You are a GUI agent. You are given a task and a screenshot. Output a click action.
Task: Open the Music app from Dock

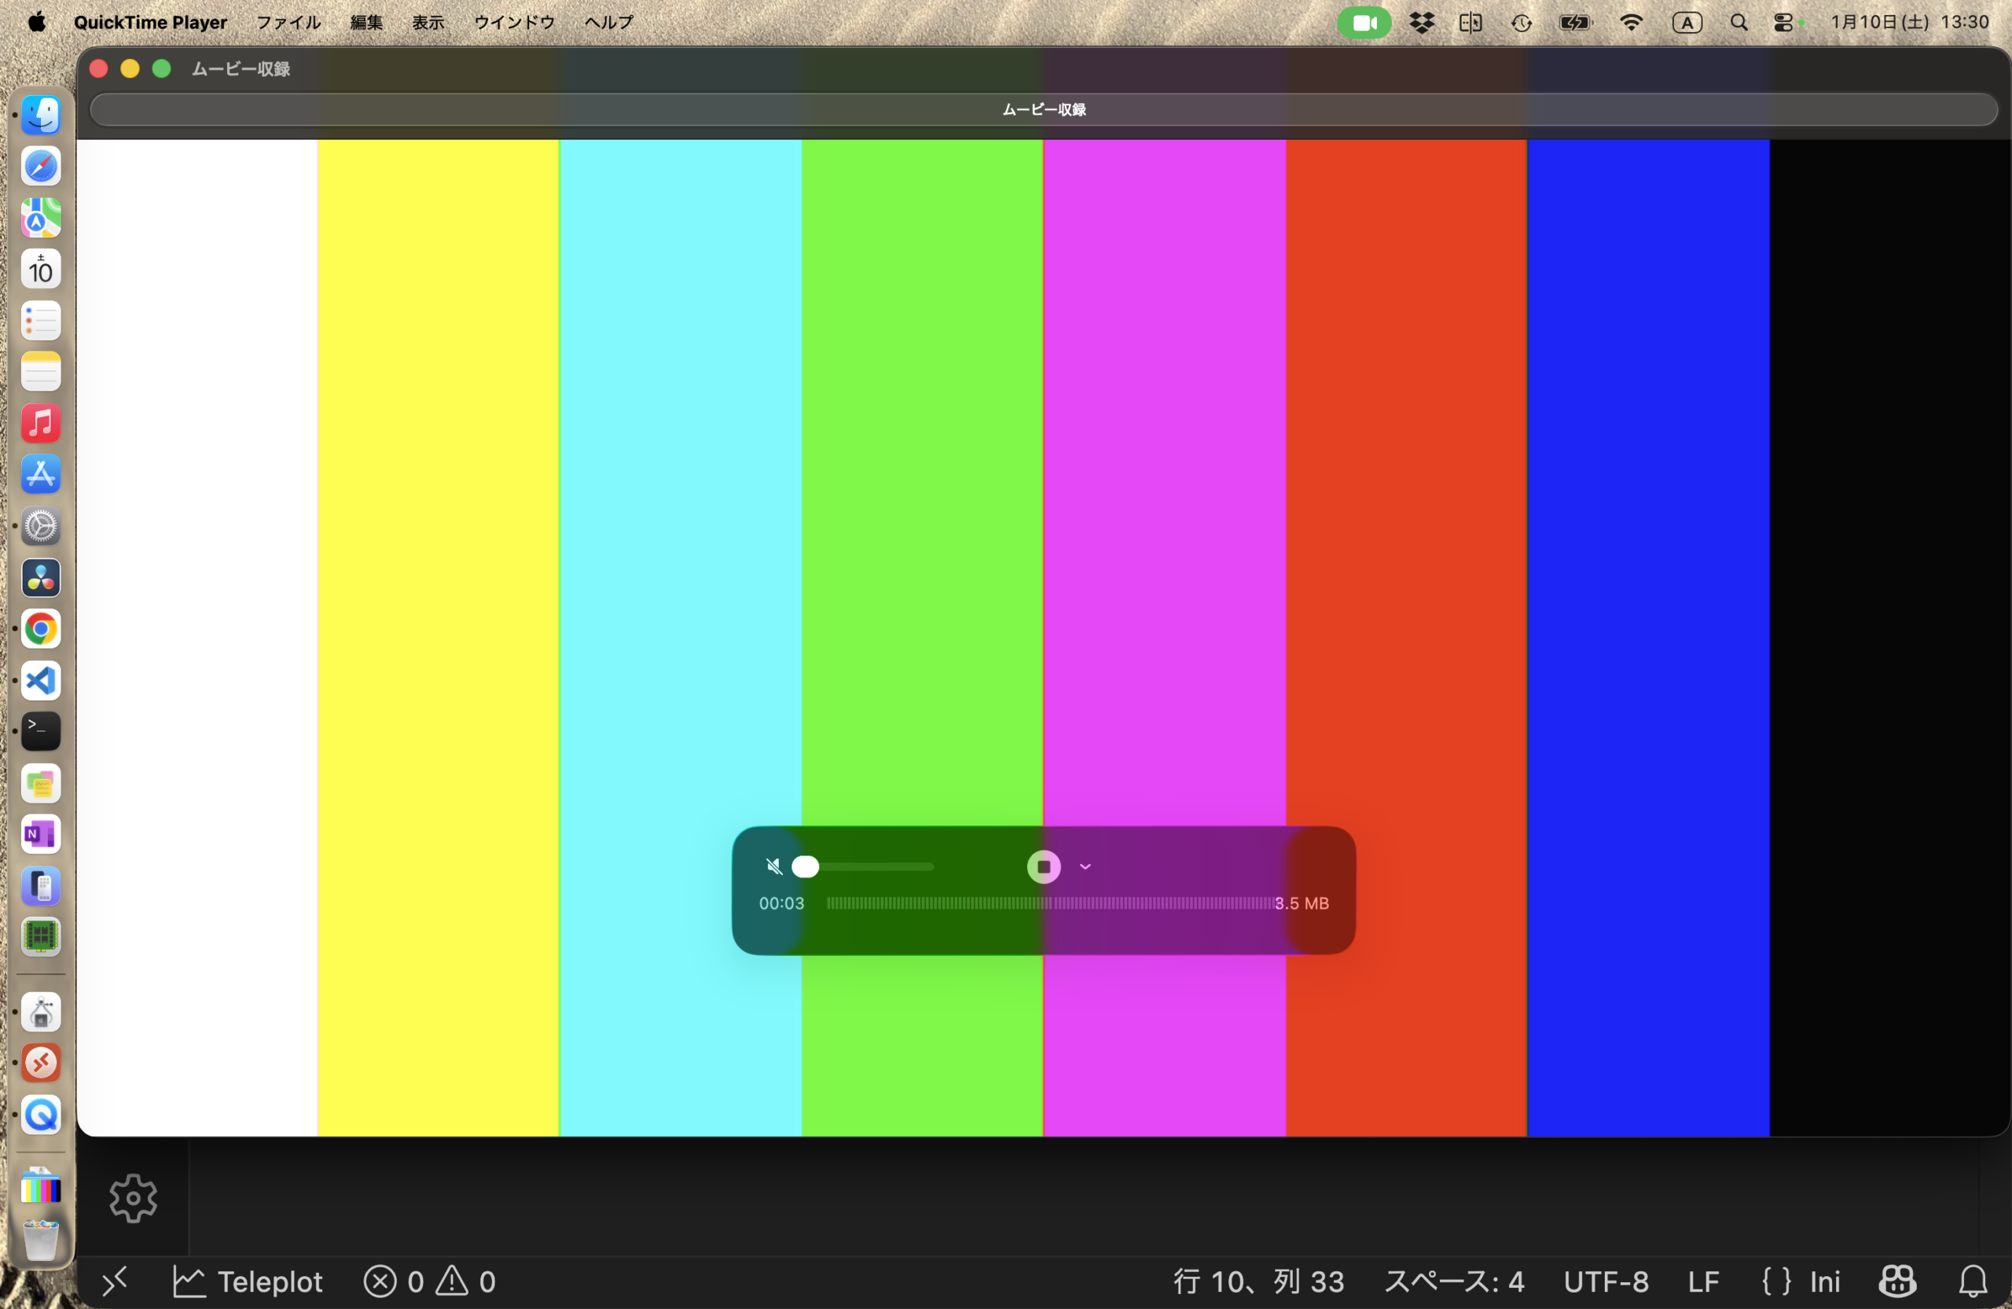[x=41, y=423]
